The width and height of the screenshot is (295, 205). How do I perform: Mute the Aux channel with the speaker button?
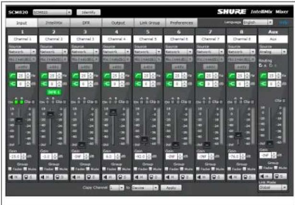point(265,176)
